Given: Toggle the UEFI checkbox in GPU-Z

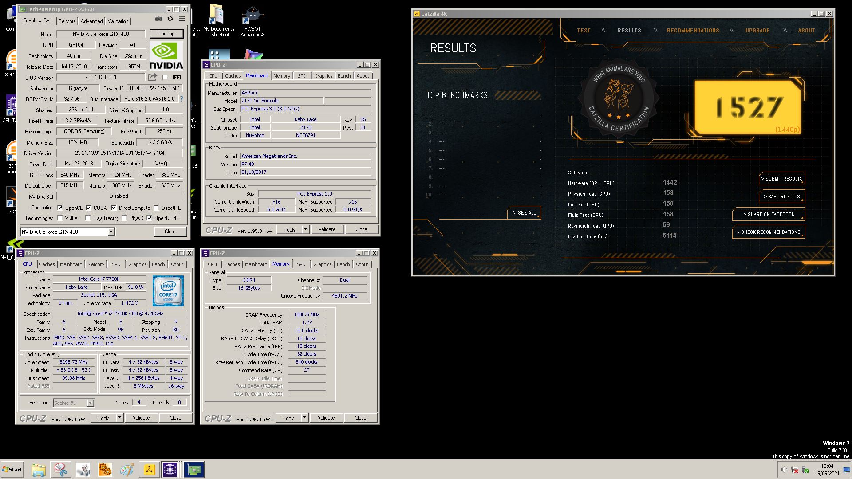Looking at the screenshot, I should (165, 78).
